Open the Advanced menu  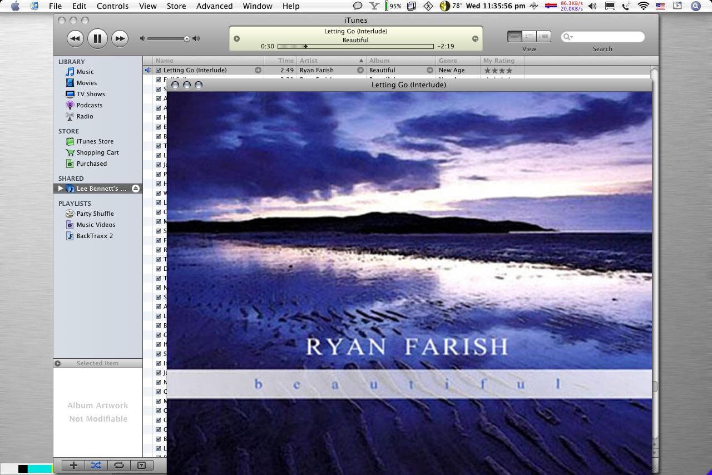click(x=214, y=6)
